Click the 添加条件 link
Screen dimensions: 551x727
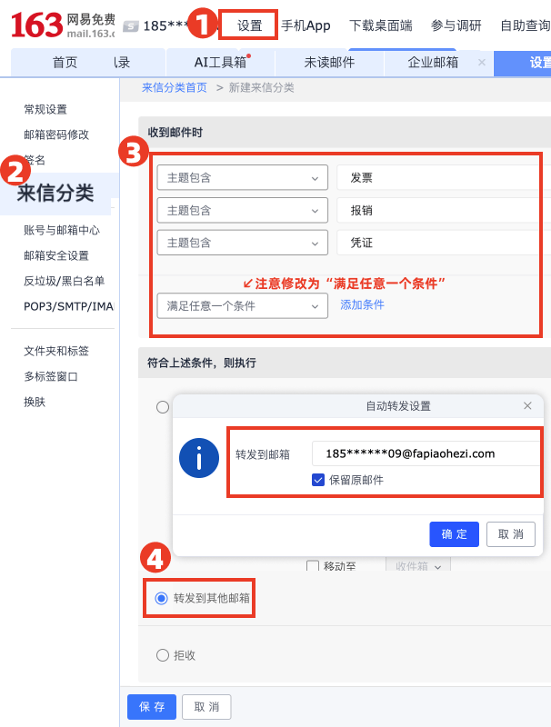click(362, 305)
